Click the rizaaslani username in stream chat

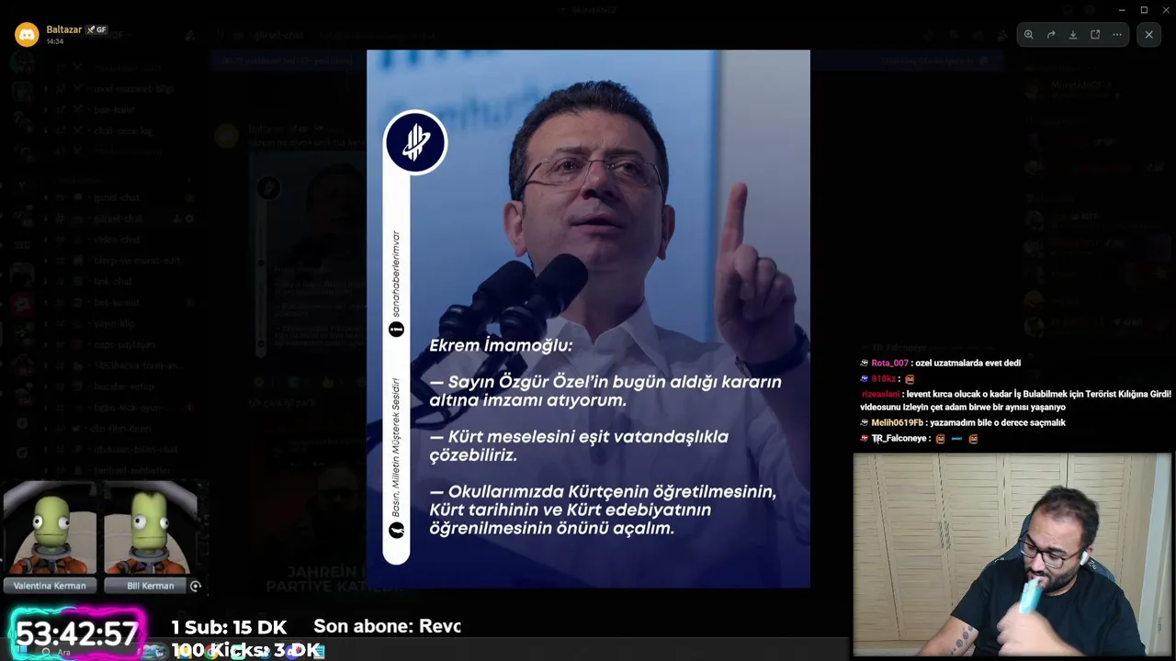pyautogui.click(x=881, y=394)
